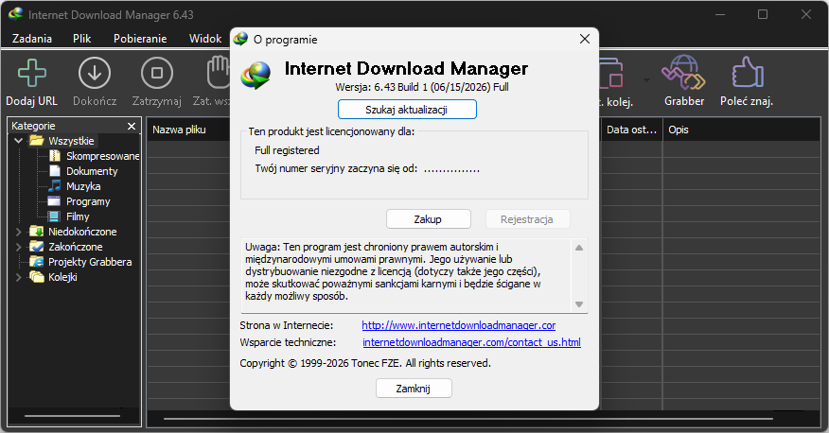
Task: Expand the Zakończone tree node
Action: click(19, 247)
